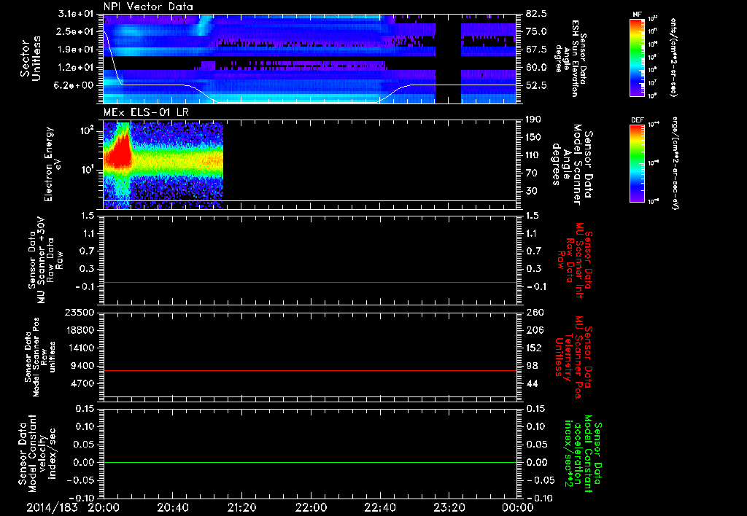Click the 152 telemetry tick value

click(535, 348)
